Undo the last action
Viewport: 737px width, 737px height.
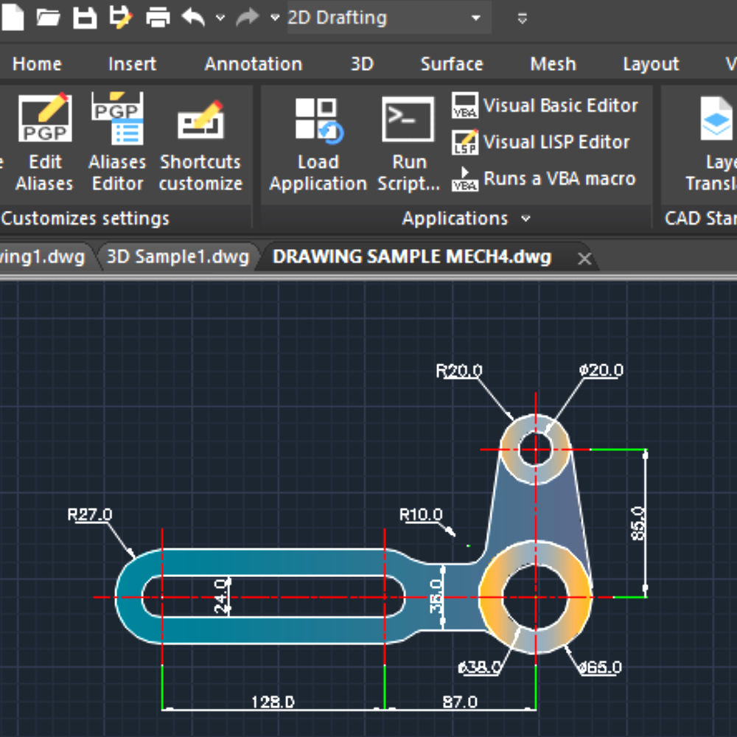point(193,17)
